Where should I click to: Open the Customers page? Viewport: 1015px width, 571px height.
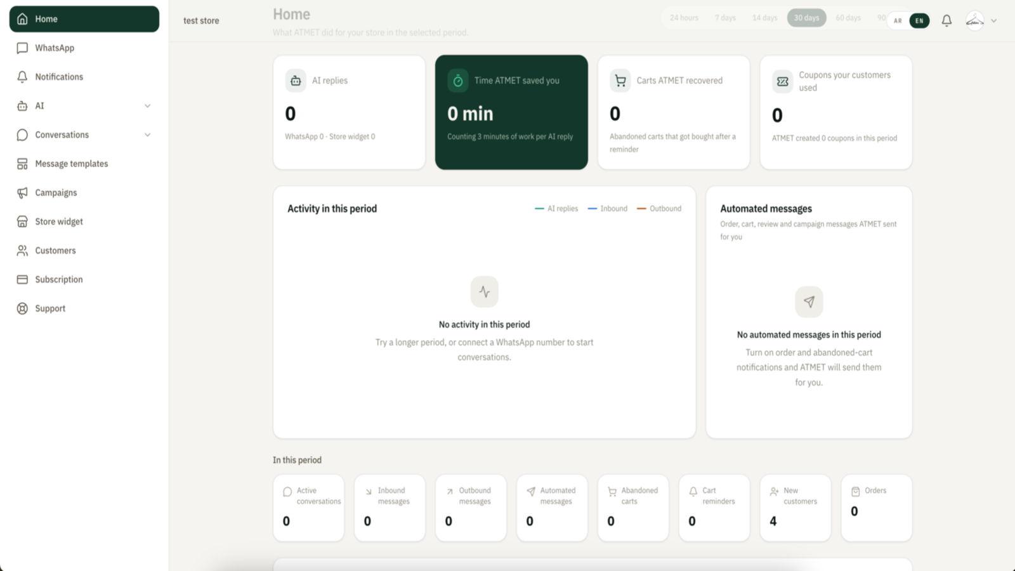[84, 251]
